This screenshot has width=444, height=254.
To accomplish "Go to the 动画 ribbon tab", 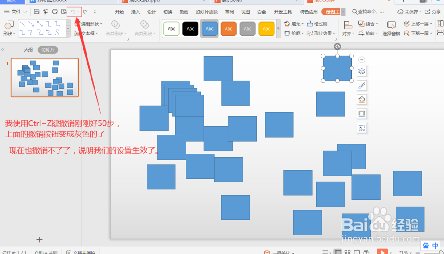I will (x=184, y=12).
